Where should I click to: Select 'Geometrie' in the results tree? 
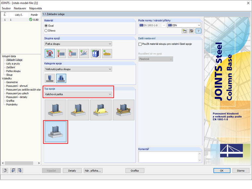pos(12,82)
